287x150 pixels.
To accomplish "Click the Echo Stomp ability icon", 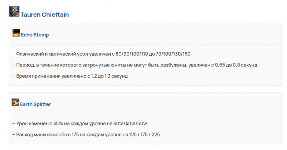I will click(x=16, y=32).
